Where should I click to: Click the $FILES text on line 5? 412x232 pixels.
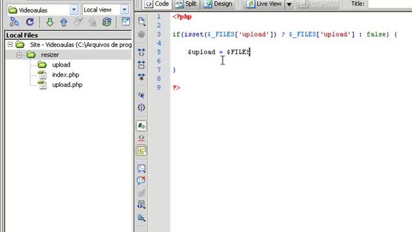pos(238,52)
